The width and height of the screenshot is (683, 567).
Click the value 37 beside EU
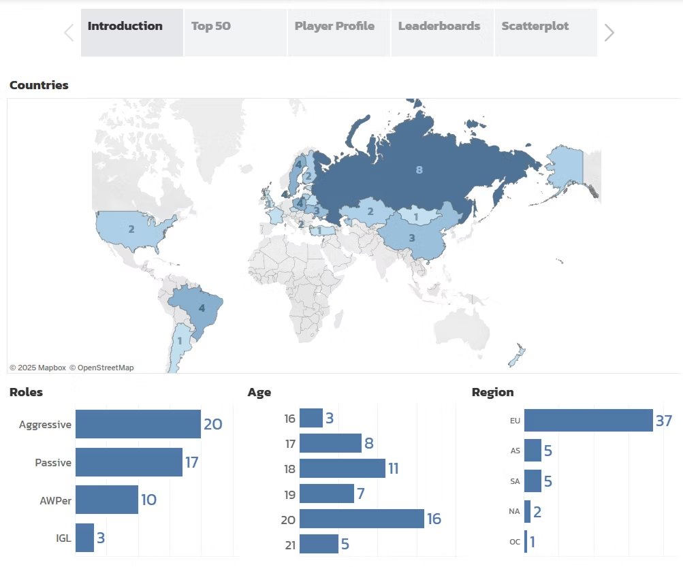(664, 421)
